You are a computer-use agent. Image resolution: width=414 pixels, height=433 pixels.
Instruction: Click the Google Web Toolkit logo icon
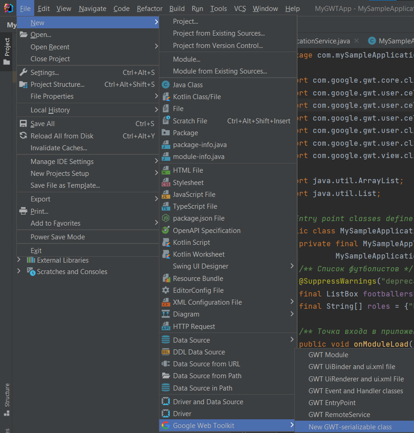click(x=166, y=425)
